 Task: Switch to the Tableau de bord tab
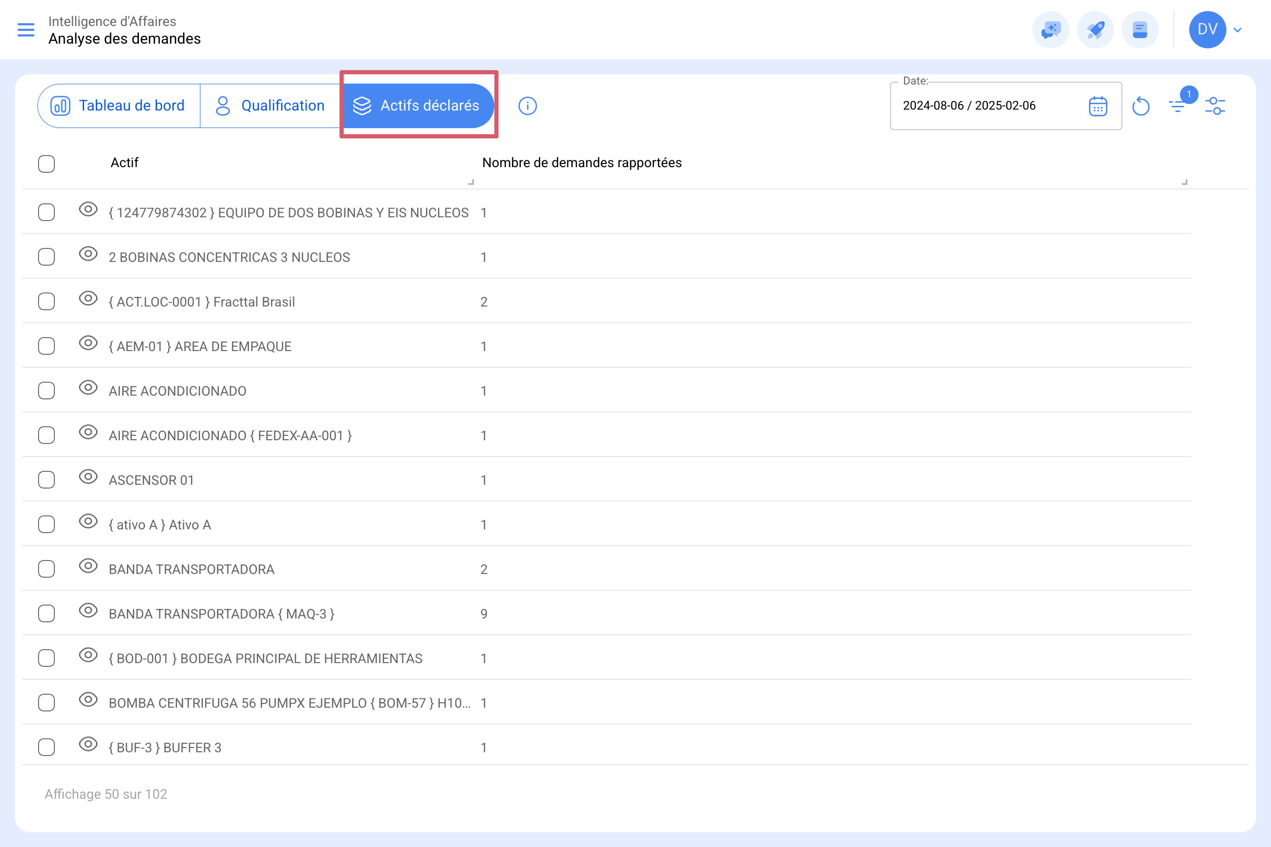coord(118,105)
